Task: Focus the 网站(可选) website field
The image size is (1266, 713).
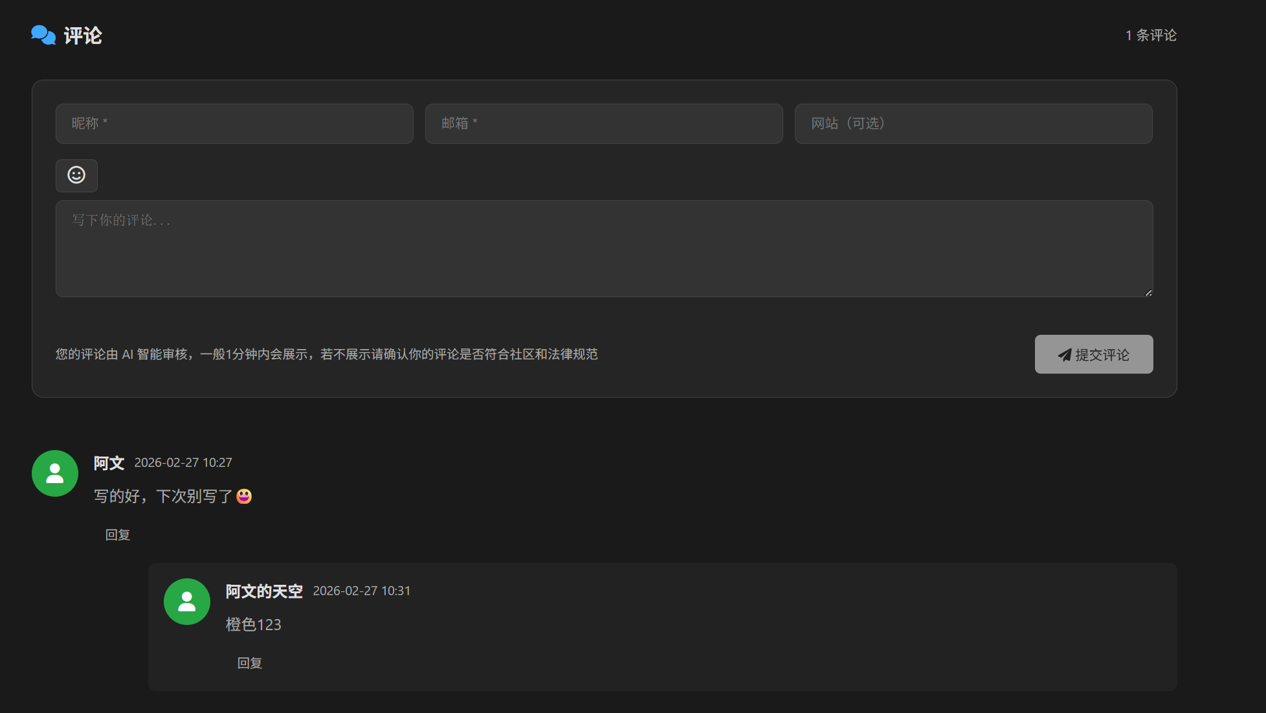Action: click(x=973, y=124)
